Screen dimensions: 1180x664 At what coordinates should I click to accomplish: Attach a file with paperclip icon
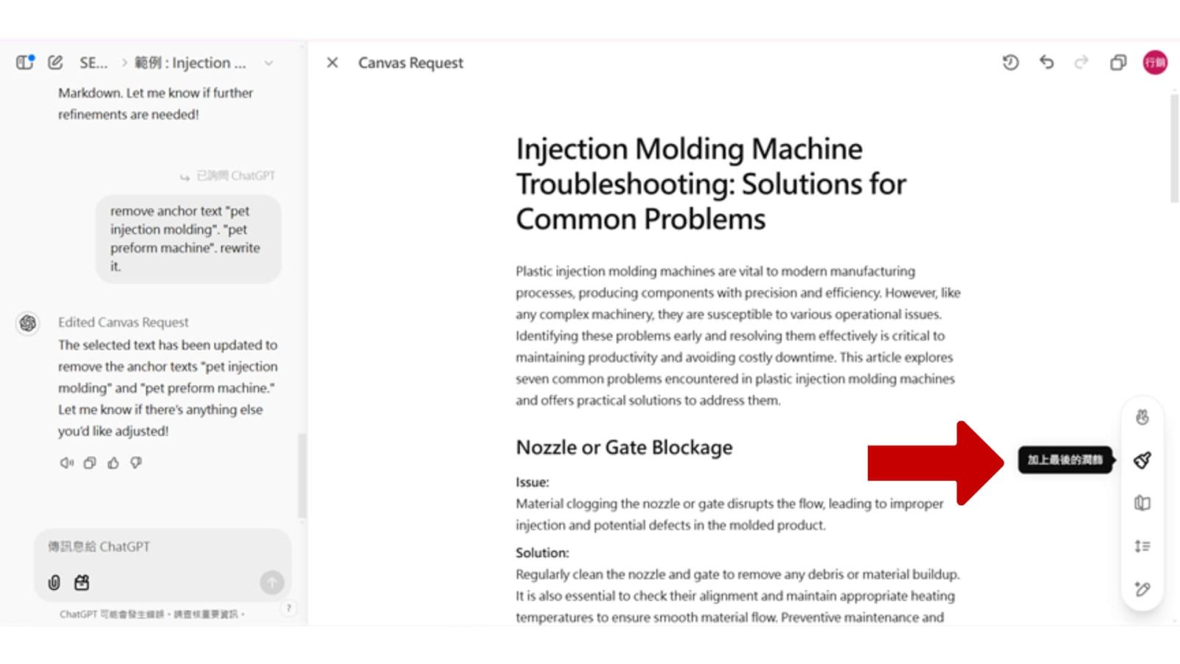[x=54, y=583]
